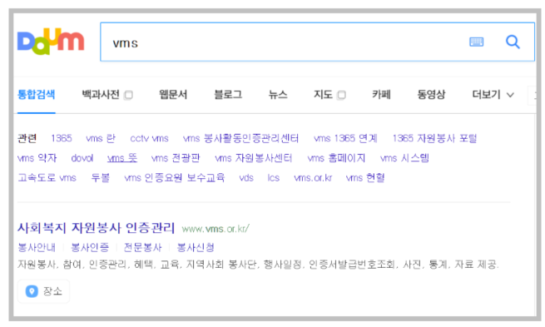This screenshot has height=327, width=545.
Task: Click related search vms 시스템
Action: pyautogui.click(x=405, y=158)
